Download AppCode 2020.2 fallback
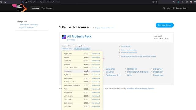This screenshot has height=110, width=196. tap(96, 54)
